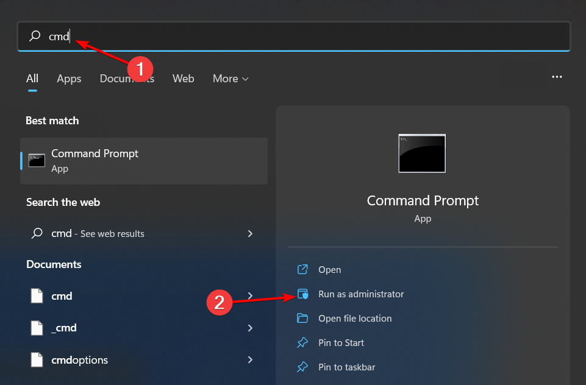The height and width of the screenshot is (385, 586).
Task: Expand the cmdoptions document entry chevron
Action: [x=250, y=360]
